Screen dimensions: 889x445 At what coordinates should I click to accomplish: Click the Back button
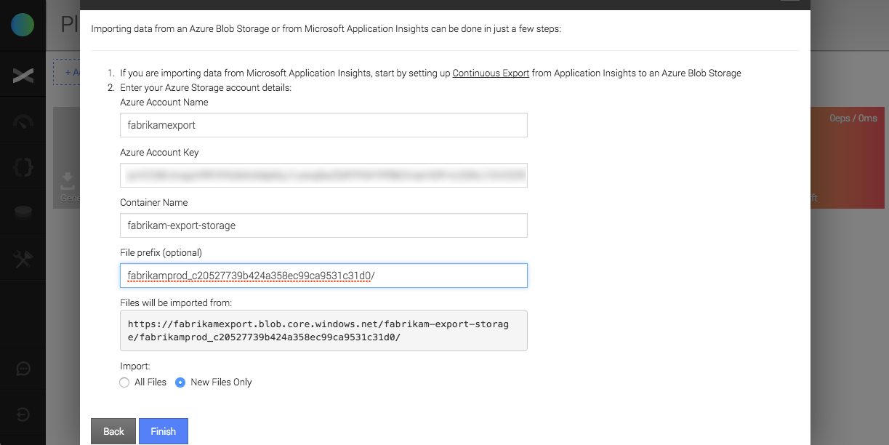click(x=113, y=431)
